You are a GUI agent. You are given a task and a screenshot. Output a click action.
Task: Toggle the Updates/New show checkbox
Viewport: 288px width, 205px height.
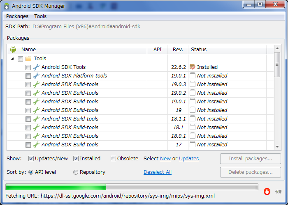[x=31, y=159]
